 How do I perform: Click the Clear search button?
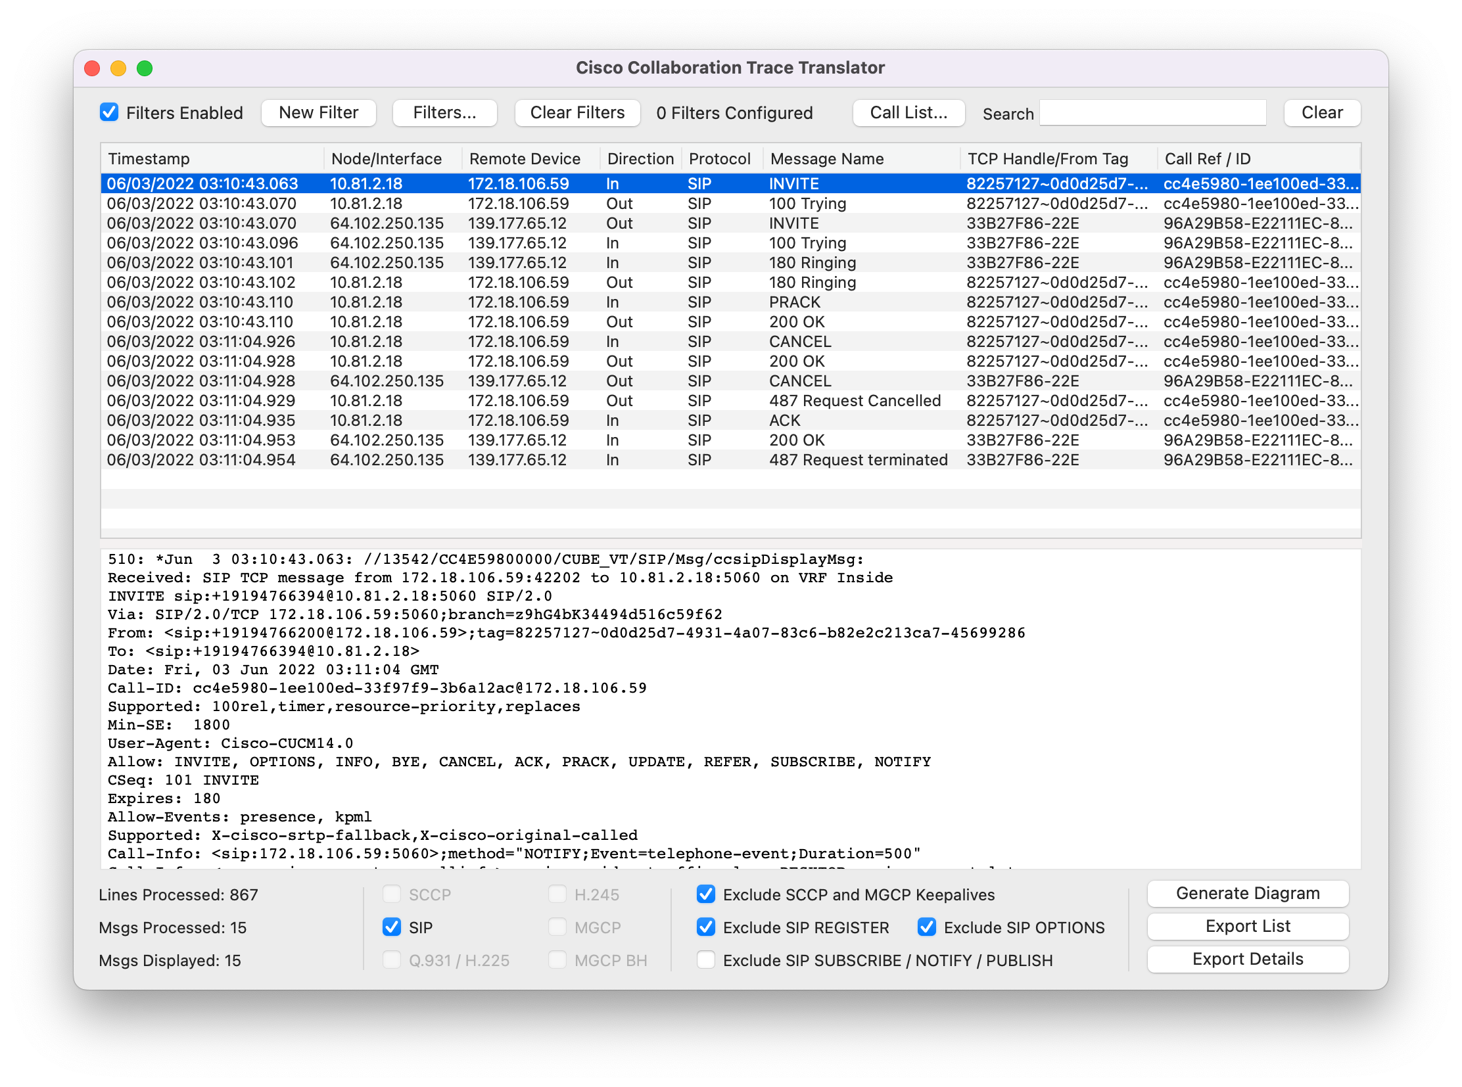pos(1322,112)
